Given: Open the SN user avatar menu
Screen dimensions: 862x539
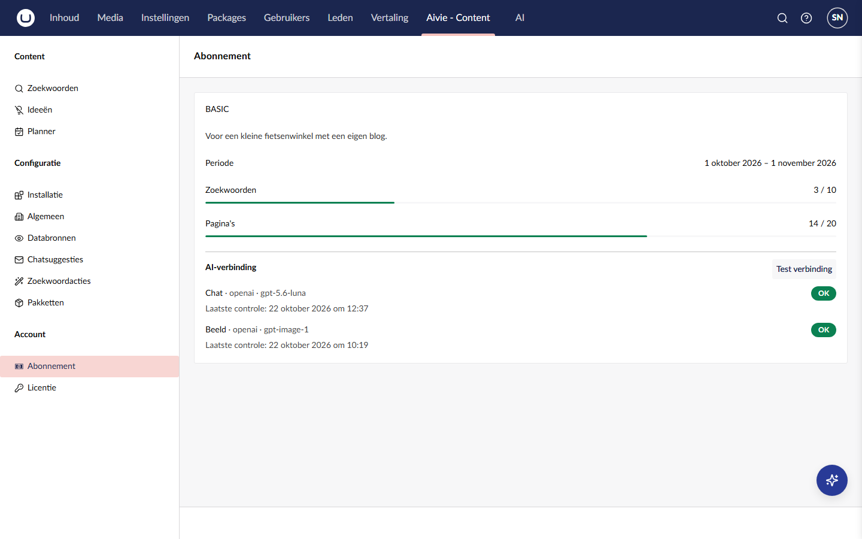Looking at the screenshot, I should 837,18.
